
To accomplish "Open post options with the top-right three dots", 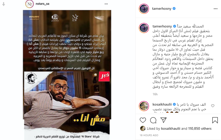I will pos(216,9).
